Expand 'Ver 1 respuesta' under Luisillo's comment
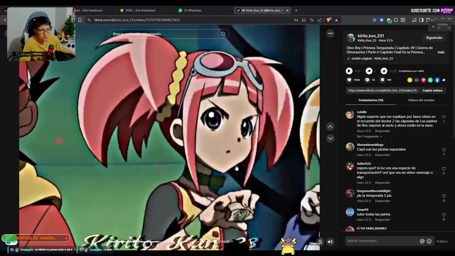Viewport: 455px width, 256px height. point(369,137)
